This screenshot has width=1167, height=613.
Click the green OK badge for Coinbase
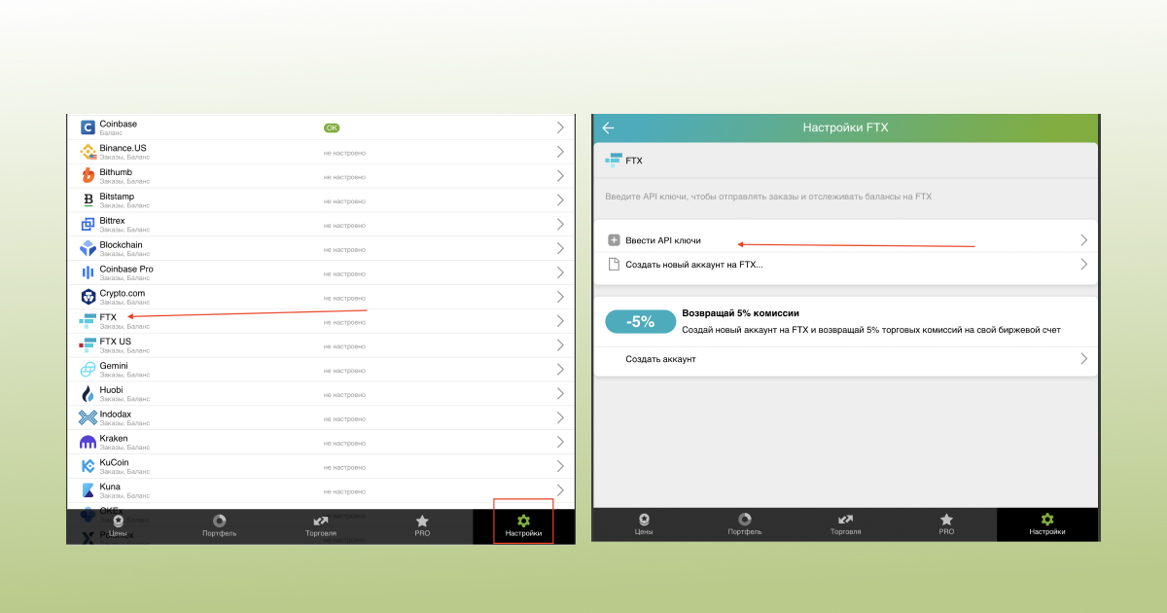pyautogui.click(x=332, y=127)
